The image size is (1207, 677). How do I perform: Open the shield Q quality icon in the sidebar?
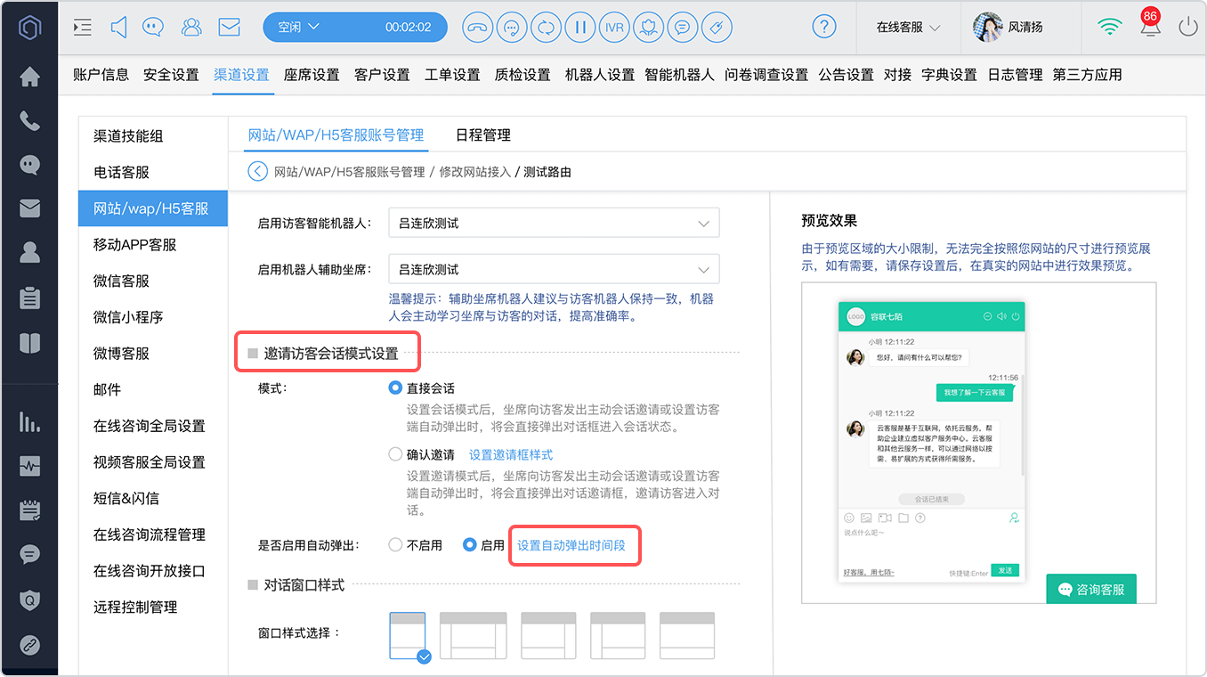coord(29,600)
